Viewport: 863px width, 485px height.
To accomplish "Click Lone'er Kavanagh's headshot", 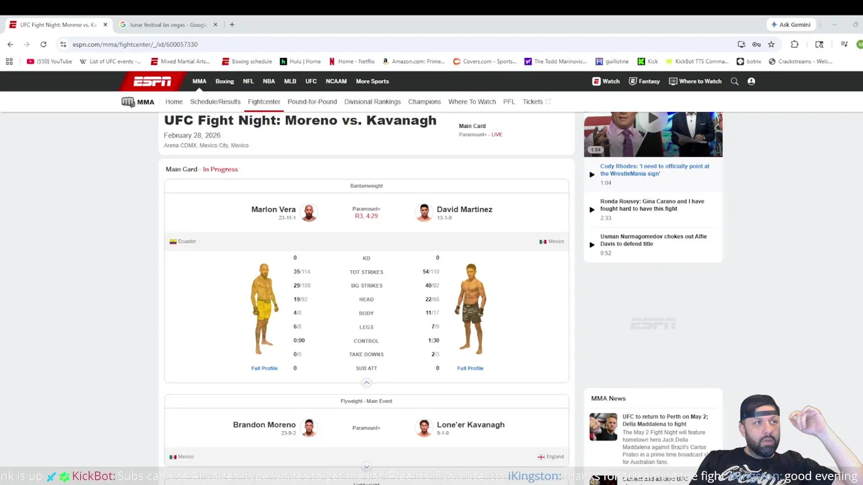I will (423, 428).
